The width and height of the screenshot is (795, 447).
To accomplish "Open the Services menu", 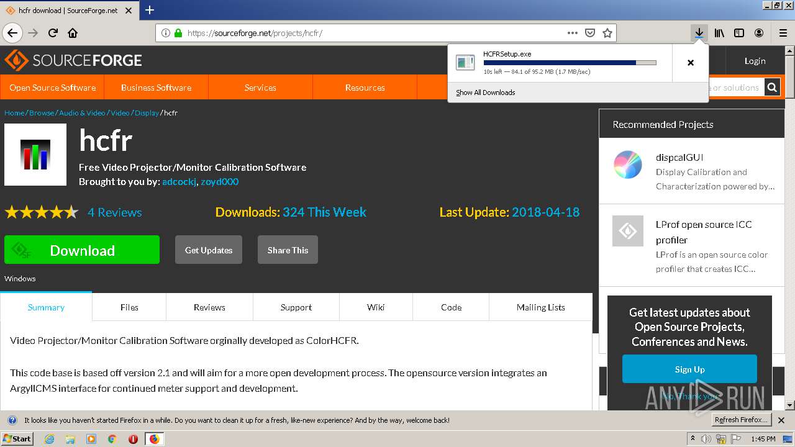I will click(260, 88).
